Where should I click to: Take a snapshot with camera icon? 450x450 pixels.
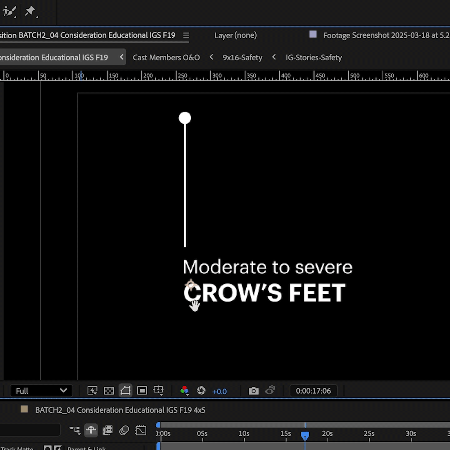(253, 391)
